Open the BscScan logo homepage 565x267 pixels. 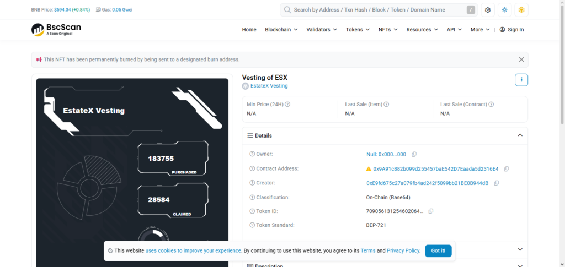coord(56,30)
